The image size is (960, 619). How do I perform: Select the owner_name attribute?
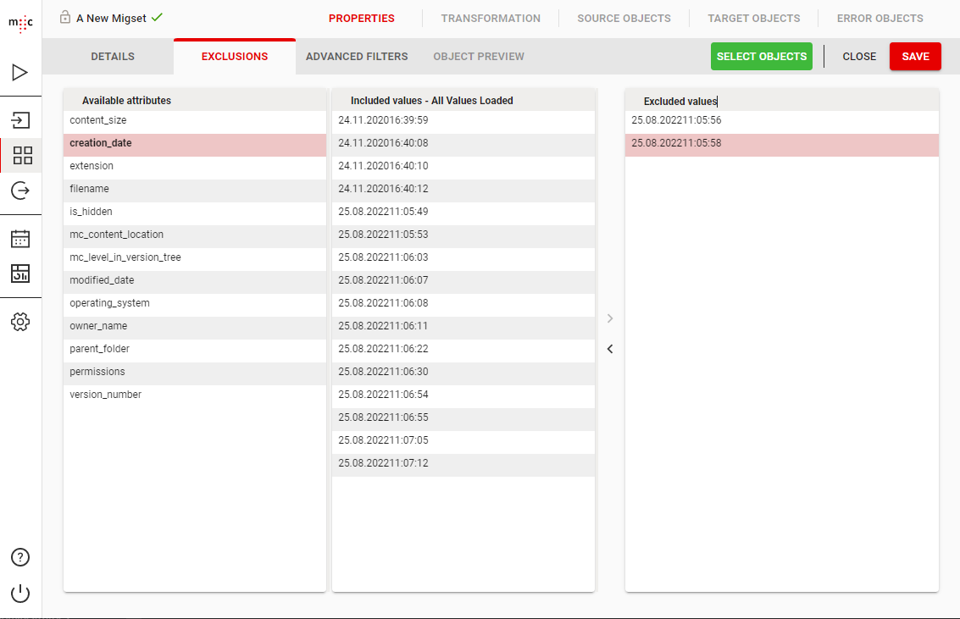click(98, 326)
